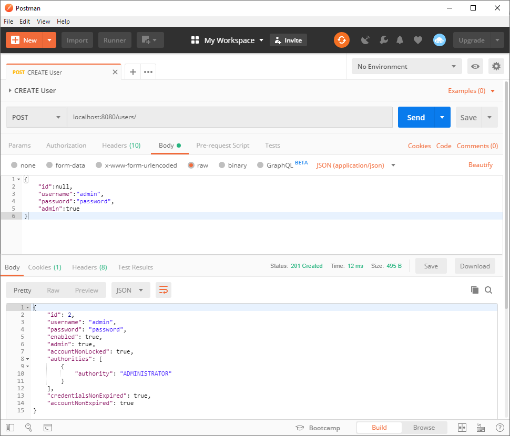Click the request URL input field
Image resolution: width=510 pixels, height=436 pixels.
[229, 117]
